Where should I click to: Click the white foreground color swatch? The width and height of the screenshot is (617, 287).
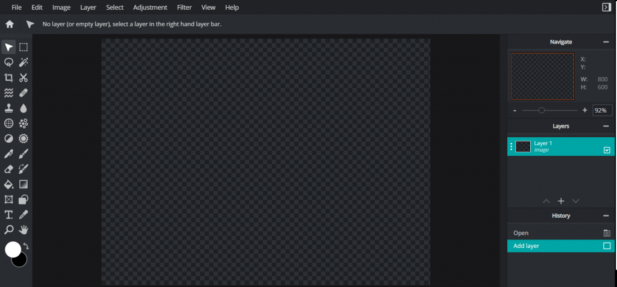(x=13, y=250)
